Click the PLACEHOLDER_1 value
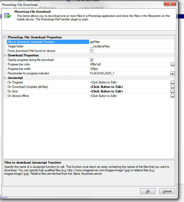 pos(102,73)
